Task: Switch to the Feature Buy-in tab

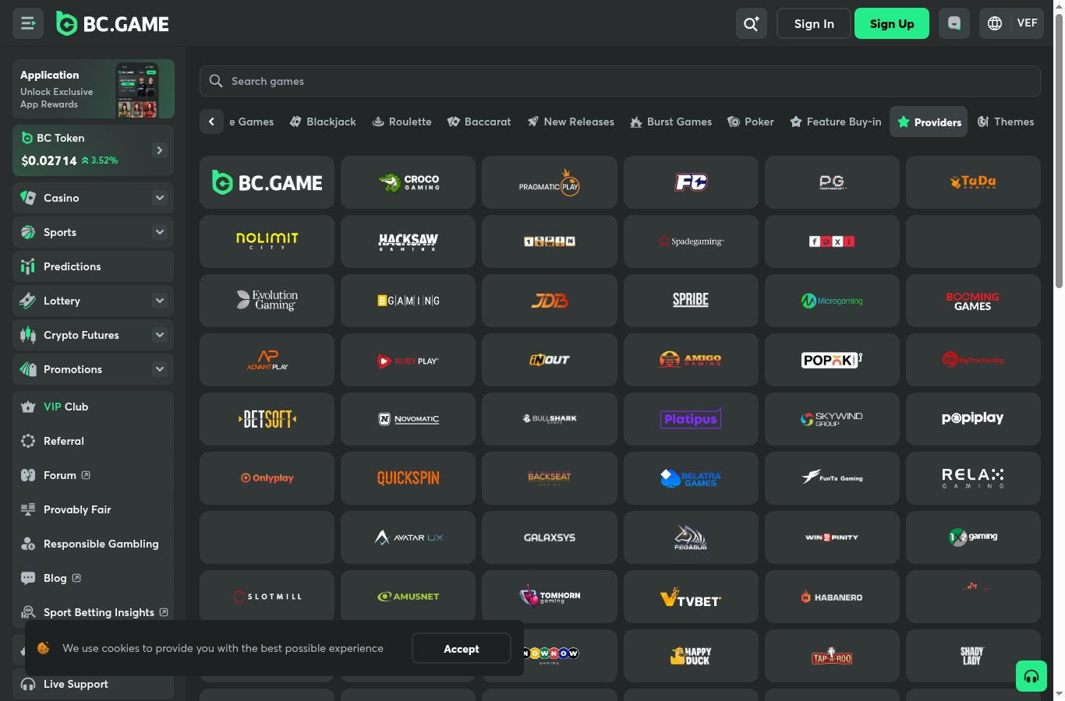Action: click(836, 122)
